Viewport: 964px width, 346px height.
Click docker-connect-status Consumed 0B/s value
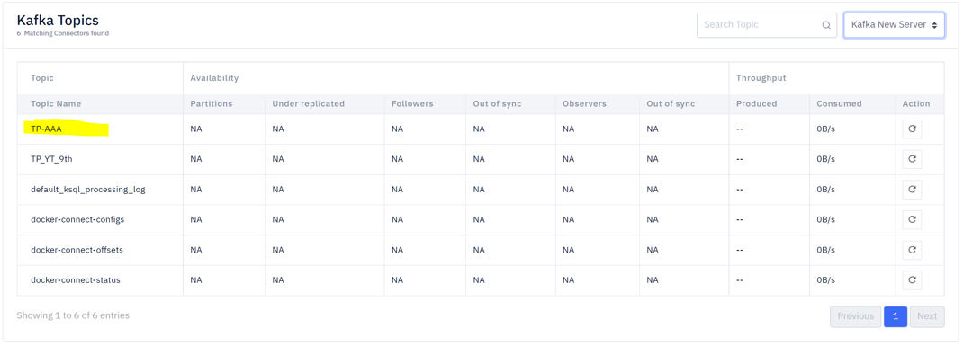[x=825, y=280]
